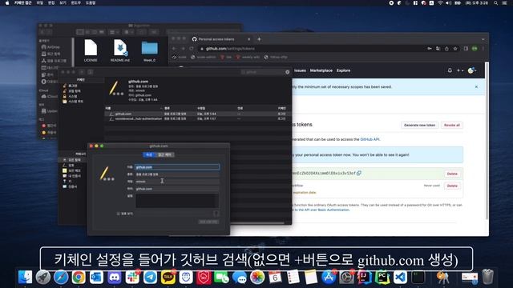Select the 내 인증서 my certificates category
Viewport: 513px width, 288px height.
[x=71, y=176]
